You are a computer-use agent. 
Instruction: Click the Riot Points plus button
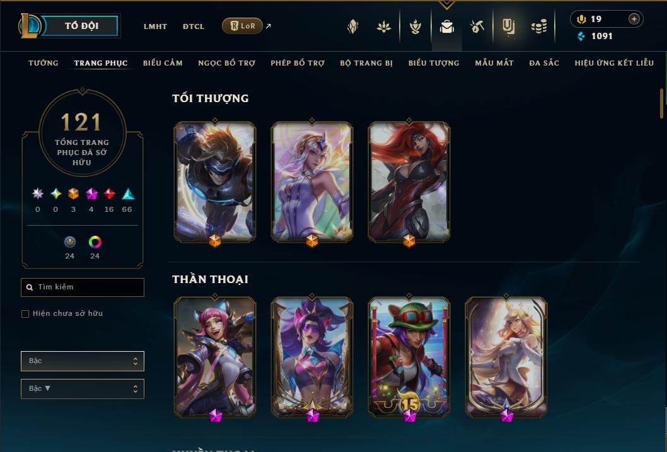[x=634, y=19]
